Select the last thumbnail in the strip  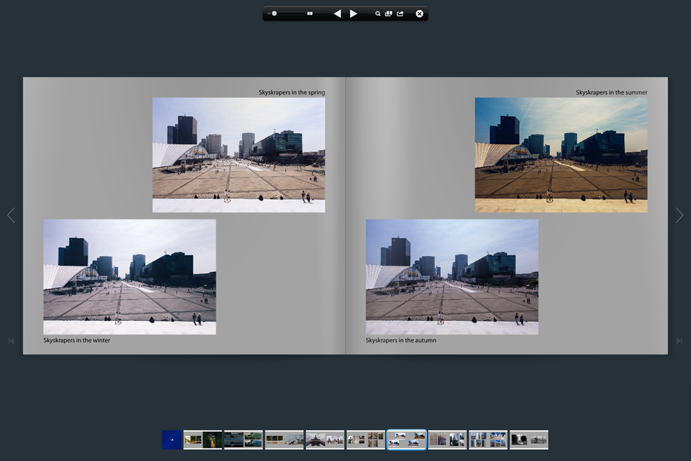pyautogui.click(x=529, y=440)
